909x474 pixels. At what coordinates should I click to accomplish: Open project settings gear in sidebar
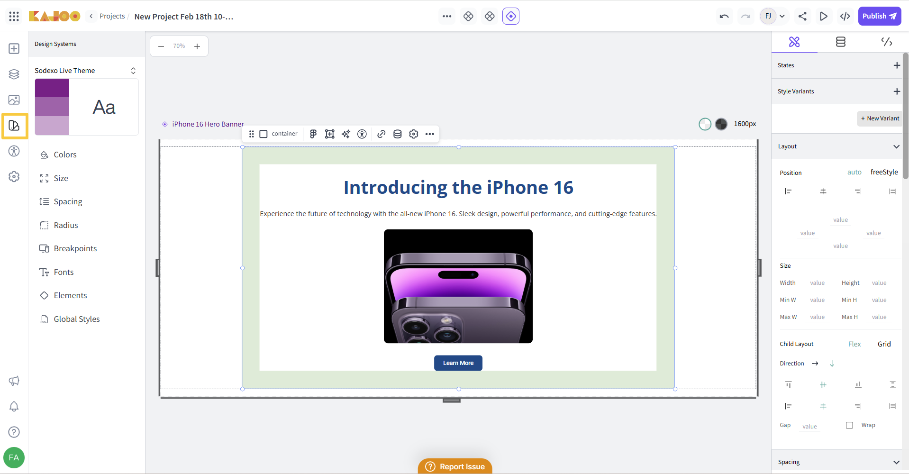[x=14, y=177]
